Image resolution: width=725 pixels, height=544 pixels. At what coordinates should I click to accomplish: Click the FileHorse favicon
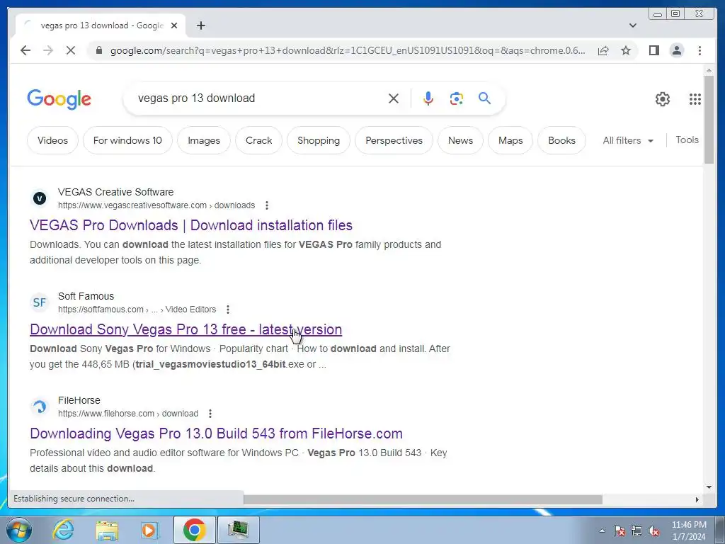click(40, 407)
